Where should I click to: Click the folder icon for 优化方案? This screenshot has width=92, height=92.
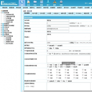3,31
